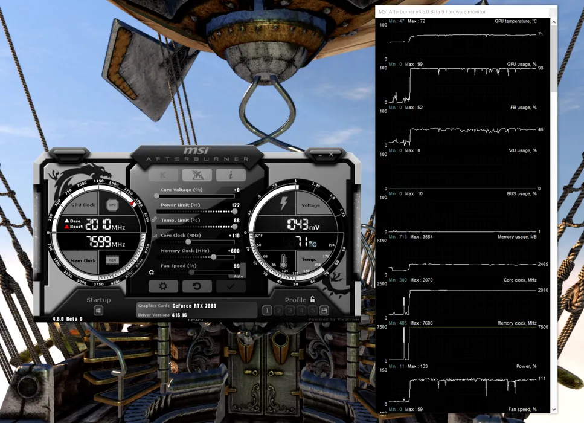Click the hardware monitor scrollbar down arrow
The width and height of the screenshot is (584, 423).
click(554, 409)
